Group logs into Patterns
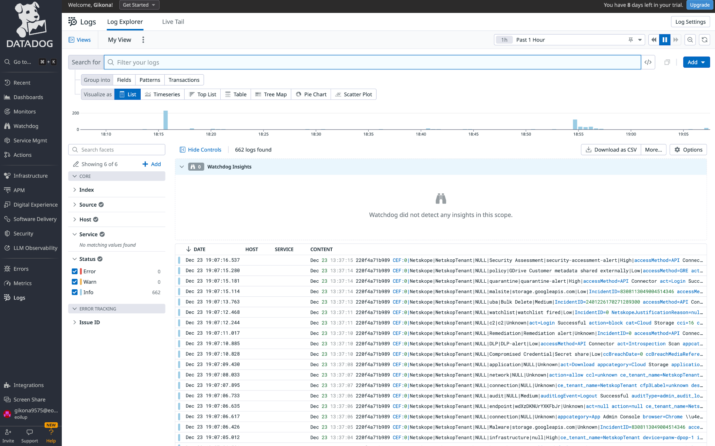Screen dimensions: 715x446 tap(150, 80)
